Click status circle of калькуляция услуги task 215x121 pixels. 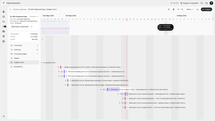pyautogui.click(x=127, y=103)
